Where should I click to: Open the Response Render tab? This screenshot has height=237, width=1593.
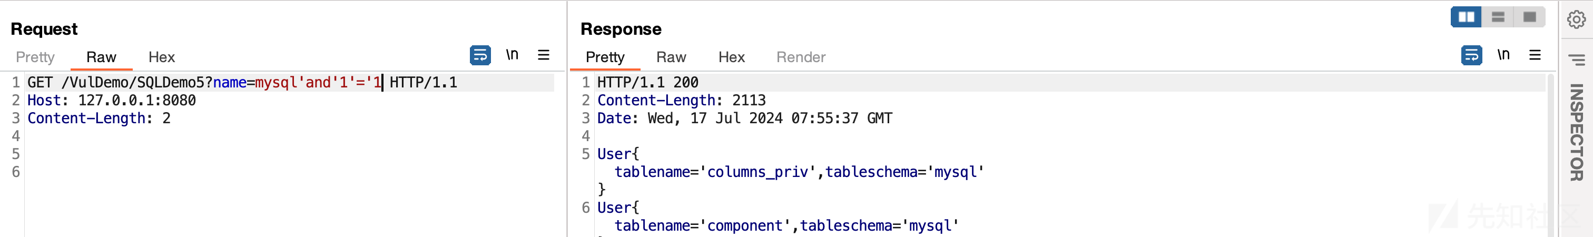tap(801, 57)
